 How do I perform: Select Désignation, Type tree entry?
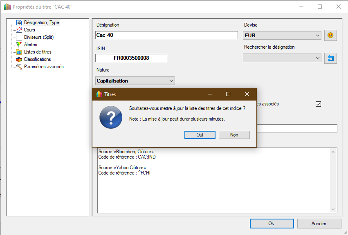(x=41, y=22)
